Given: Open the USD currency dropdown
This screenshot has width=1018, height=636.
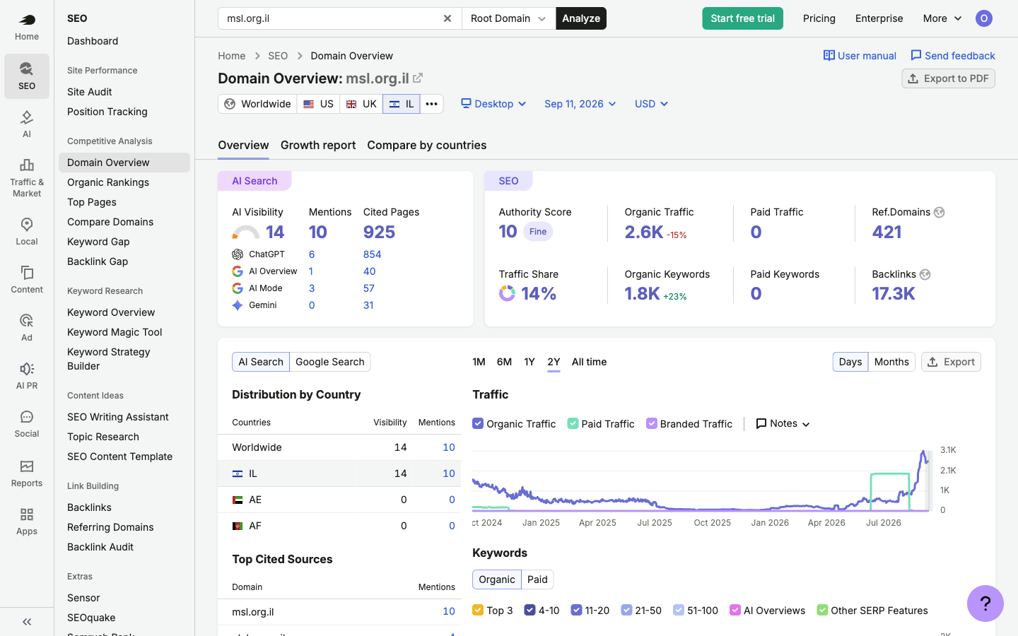Looking at the screenshot, I should [651, 104].
